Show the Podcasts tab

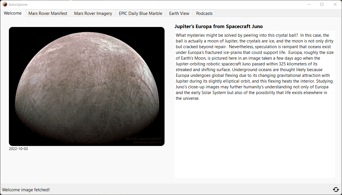tap(204, 13)
